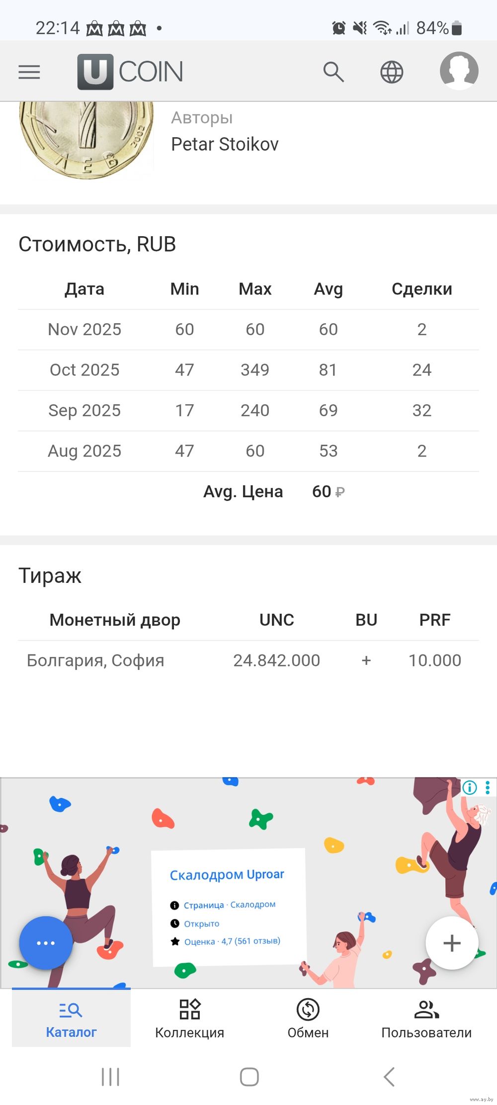The height and width of the screenshot is (1105, 497).
Task: Switch to Каталог tab
Action: 71,1018
